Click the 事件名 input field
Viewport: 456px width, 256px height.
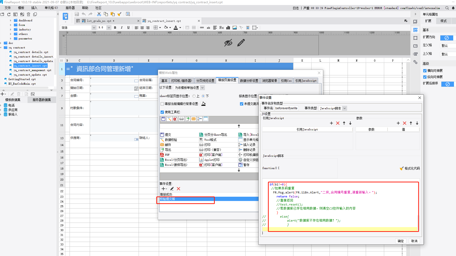click(286, 108)
